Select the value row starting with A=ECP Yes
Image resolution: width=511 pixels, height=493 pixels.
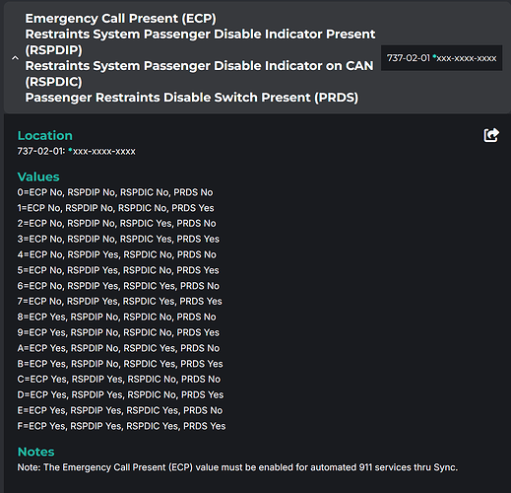(118, 348)
